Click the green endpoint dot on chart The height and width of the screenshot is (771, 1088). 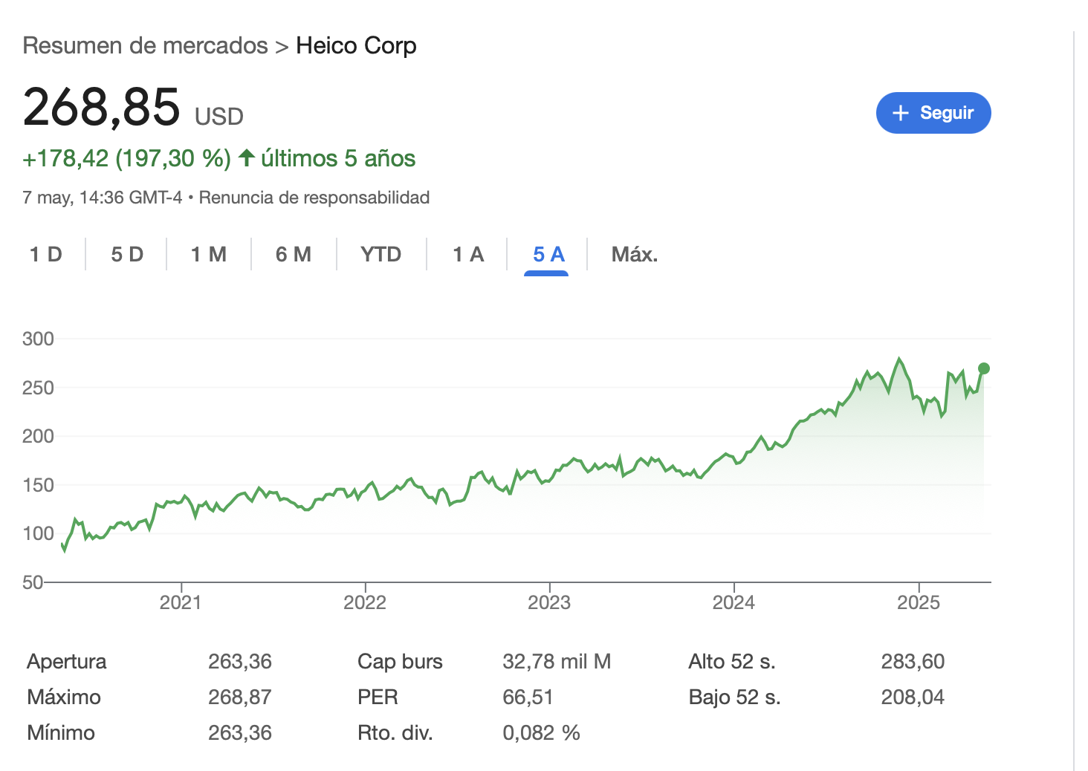(983, 368)
